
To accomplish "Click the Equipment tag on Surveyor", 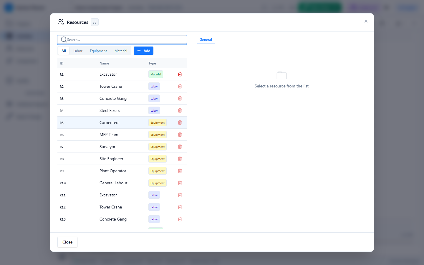I will coord(158,147).
